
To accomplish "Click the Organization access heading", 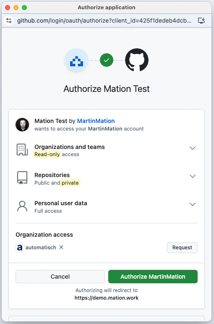I will (44, 235).
